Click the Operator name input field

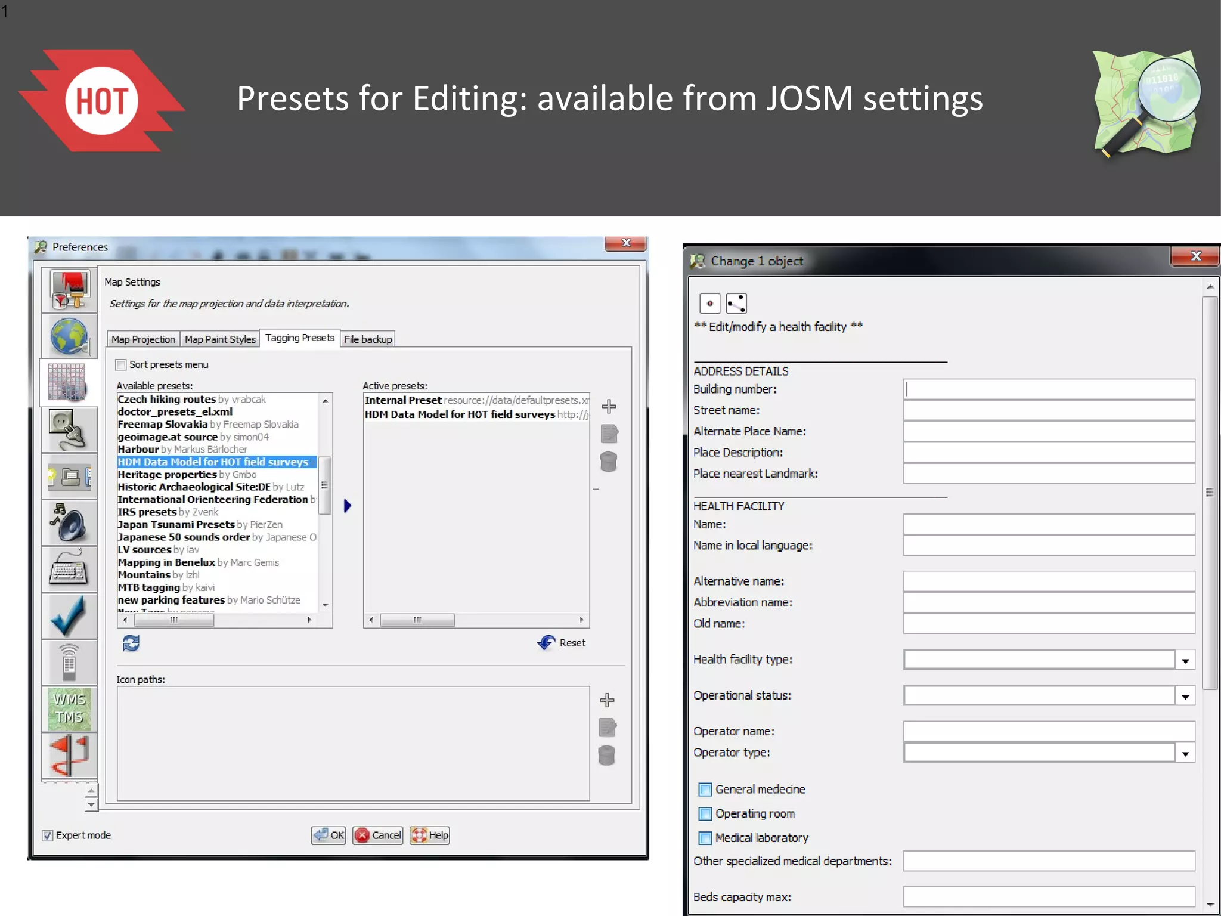pos(1049,731)
